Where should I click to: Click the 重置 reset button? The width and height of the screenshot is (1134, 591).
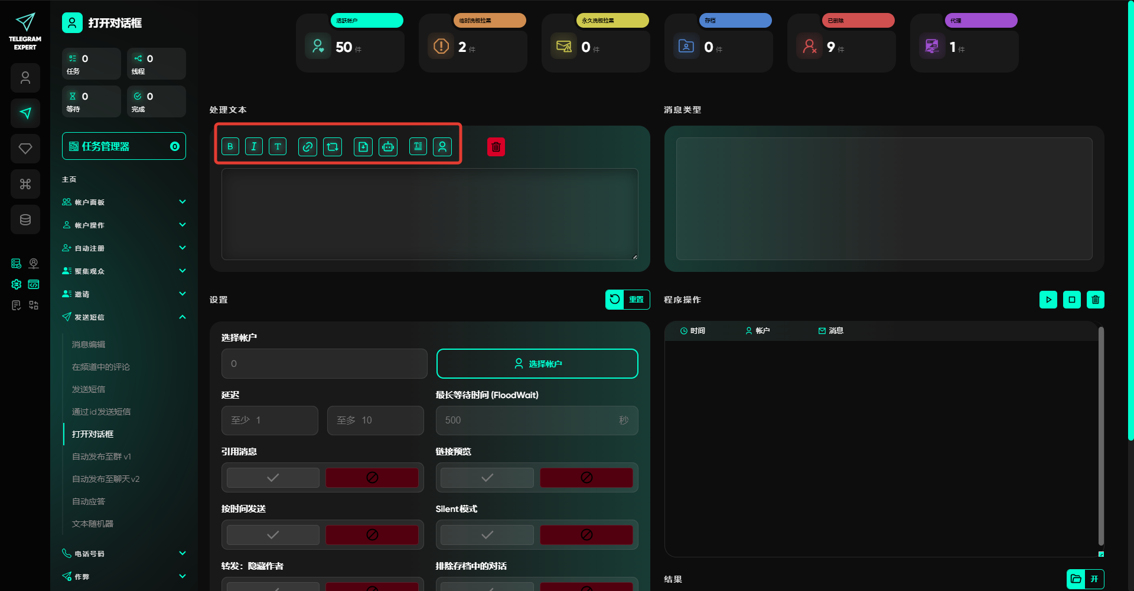(x=627, y=300)
